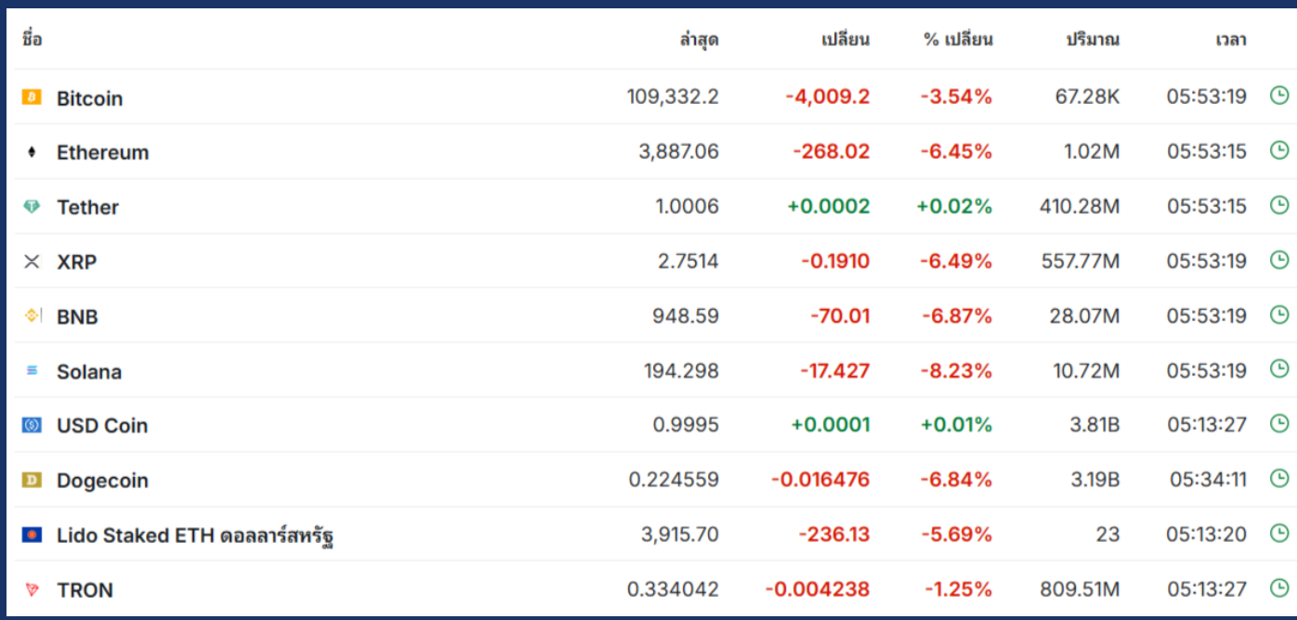Click the orange Bitcoin logo icon

click(x=32, y=97)
